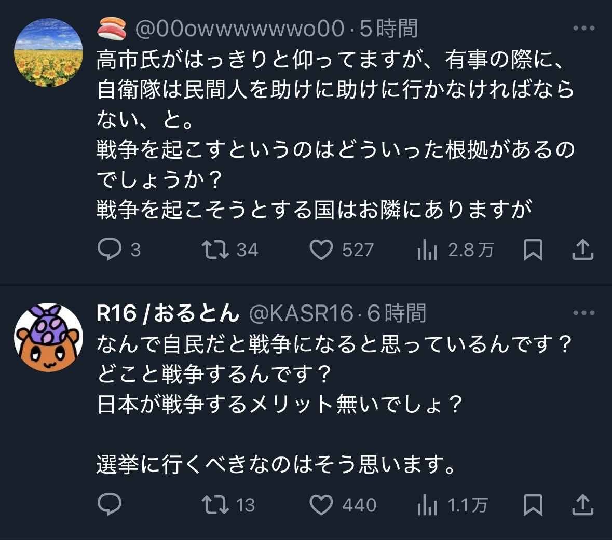
Task: Bookmark the @00owwwwwwo00 tweet
Action: [533, 250]
